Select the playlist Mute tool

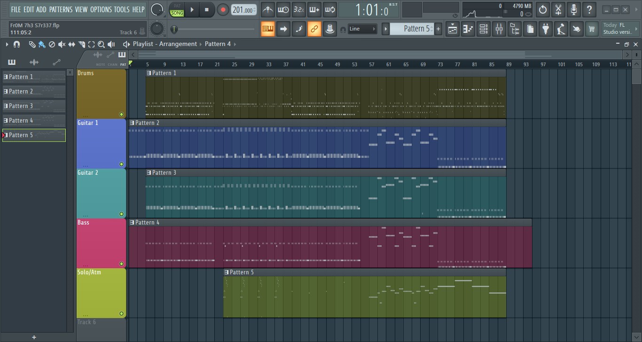62,44
